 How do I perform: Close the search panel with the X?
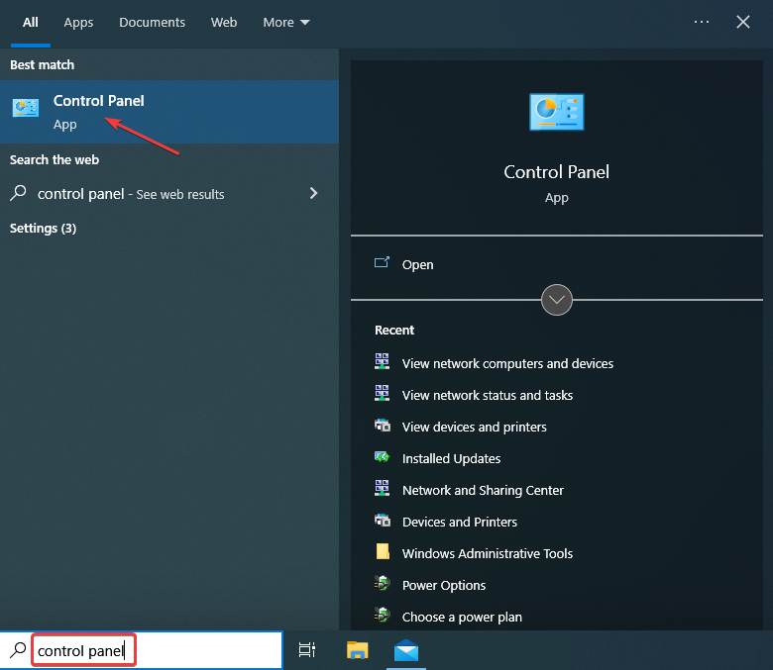click(743, 22)
